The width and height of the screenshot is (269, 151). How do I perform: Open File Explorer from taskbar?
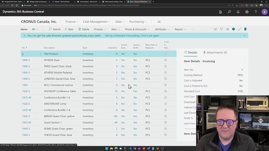111,148
